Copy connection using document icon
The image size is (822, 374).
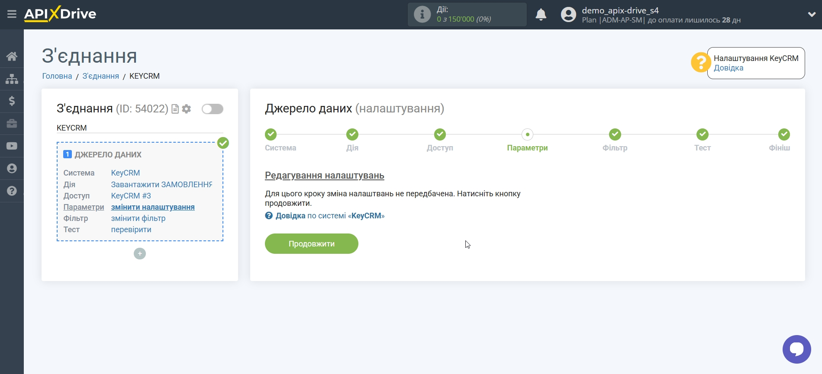175,109
